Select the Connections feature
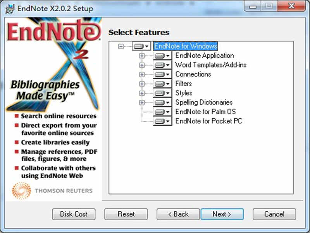The image size is (310, 233). 193,74
